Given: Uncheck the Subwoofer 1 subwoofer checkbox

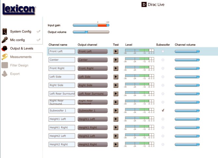Looking at the screenshot, I should pyautogui.click(x=163, y=110).
